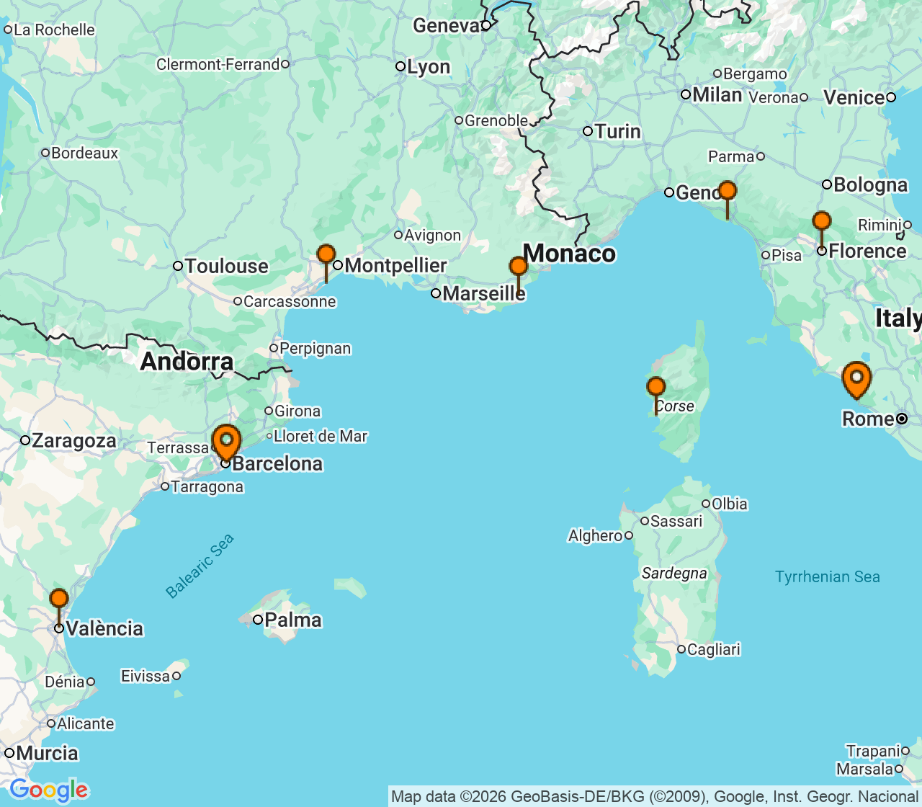Click the Tarragona city label
Image resolution: width=922 pixels, height=807 pixels.
(x=207, y=487)
